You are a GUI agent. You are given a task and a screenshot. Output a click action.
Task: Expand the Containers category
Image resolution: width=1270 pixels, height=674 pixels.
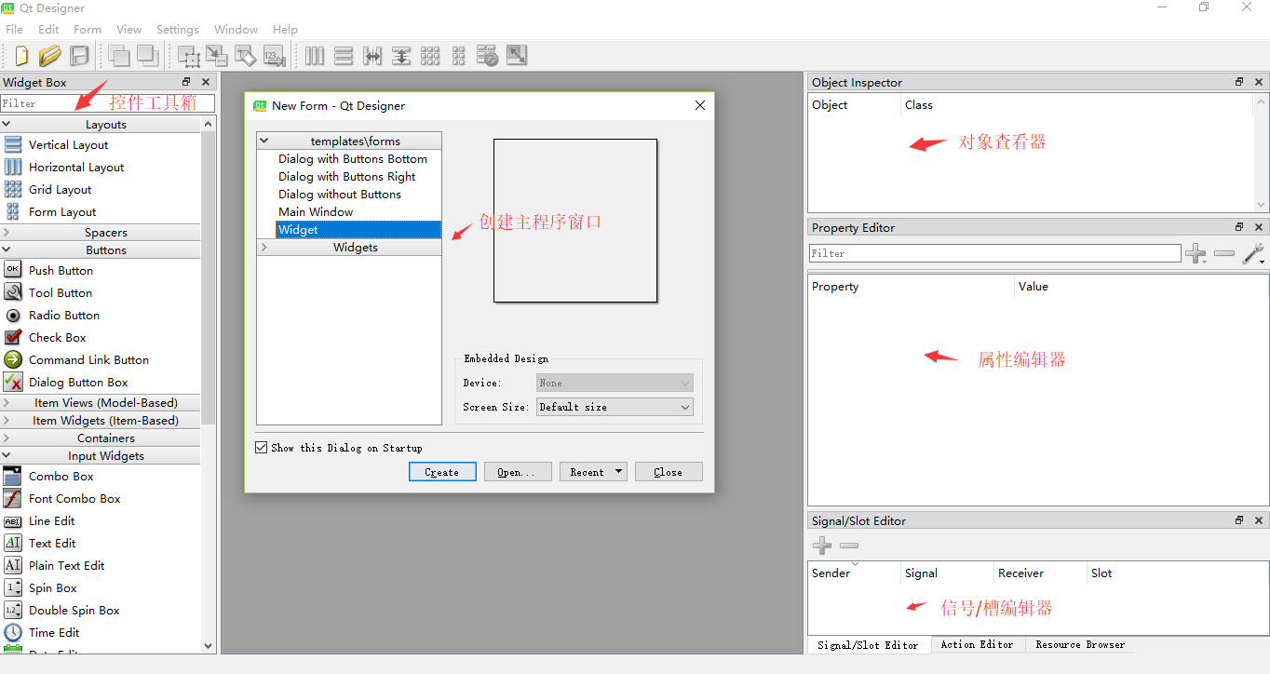tap(7, 438)
